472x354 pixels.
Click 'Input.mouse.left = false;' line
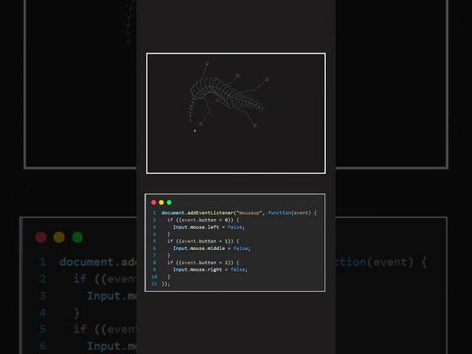coord(209,227)
